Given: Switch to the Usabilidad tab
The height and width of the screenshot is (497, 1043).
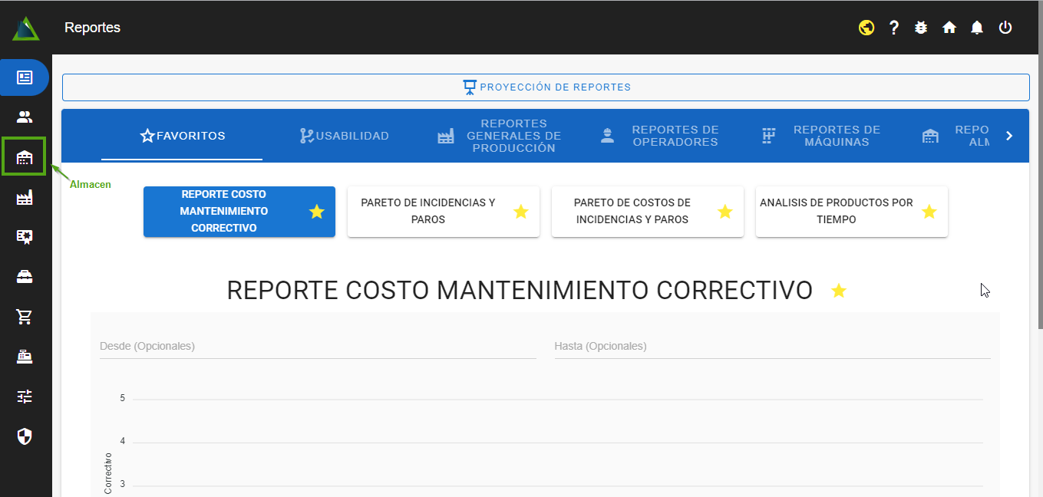Looking at the screenshot, I should click(345, 136).
